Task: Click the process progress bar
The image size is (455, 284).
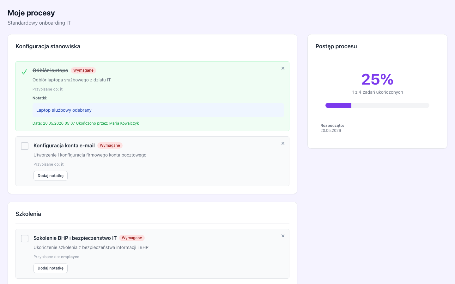Action: click(377, 105)
